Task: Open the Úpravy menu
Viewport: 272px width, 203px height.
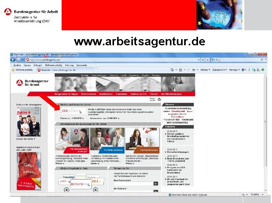Action: (27, 65)
